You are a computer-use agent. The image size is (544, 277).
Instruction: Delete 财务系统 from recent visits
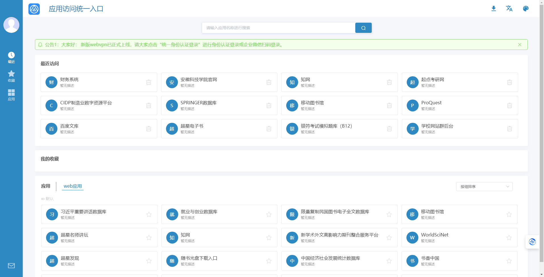[149, 82]
